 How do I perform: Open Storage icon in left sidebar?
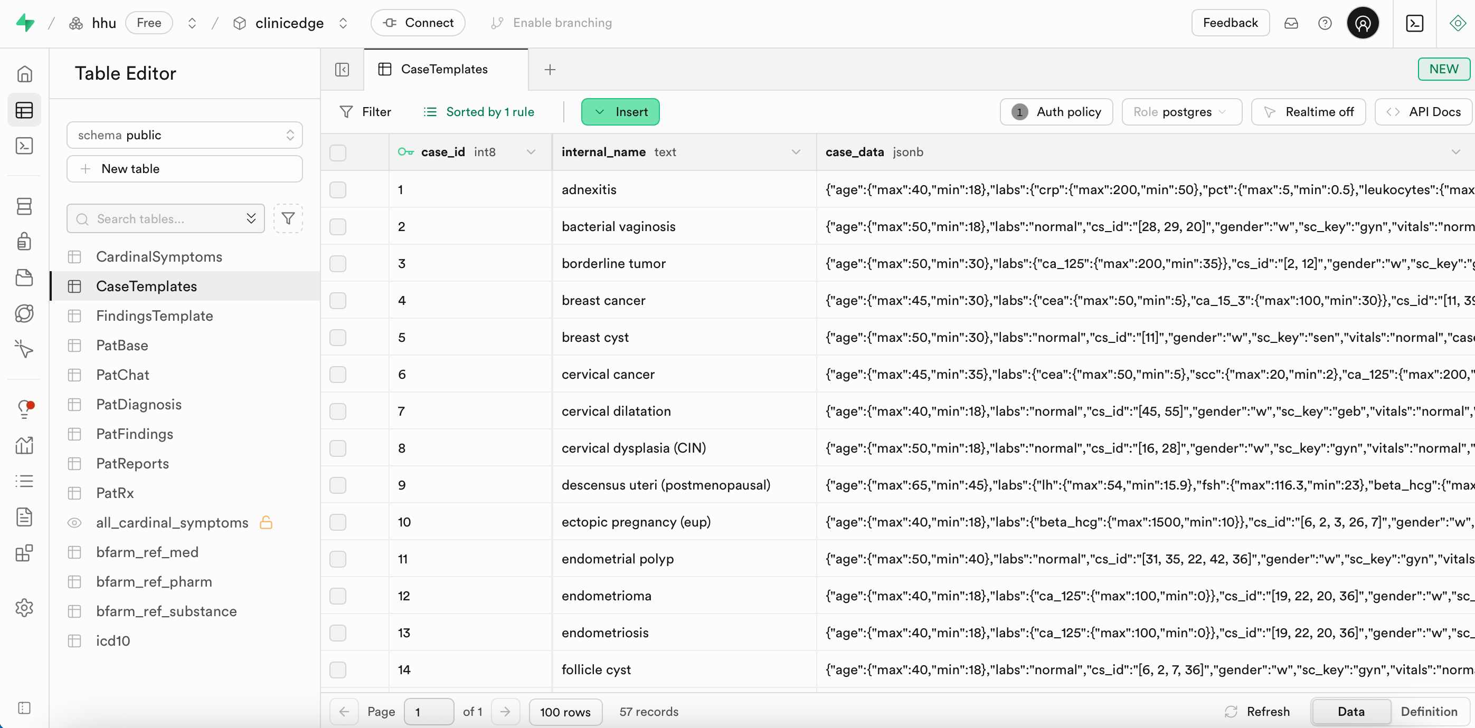coord(24,277)
